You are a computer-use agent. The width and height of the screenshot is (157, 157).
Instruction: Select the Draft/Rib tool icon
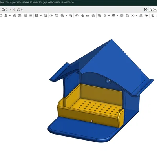point(20,16)
